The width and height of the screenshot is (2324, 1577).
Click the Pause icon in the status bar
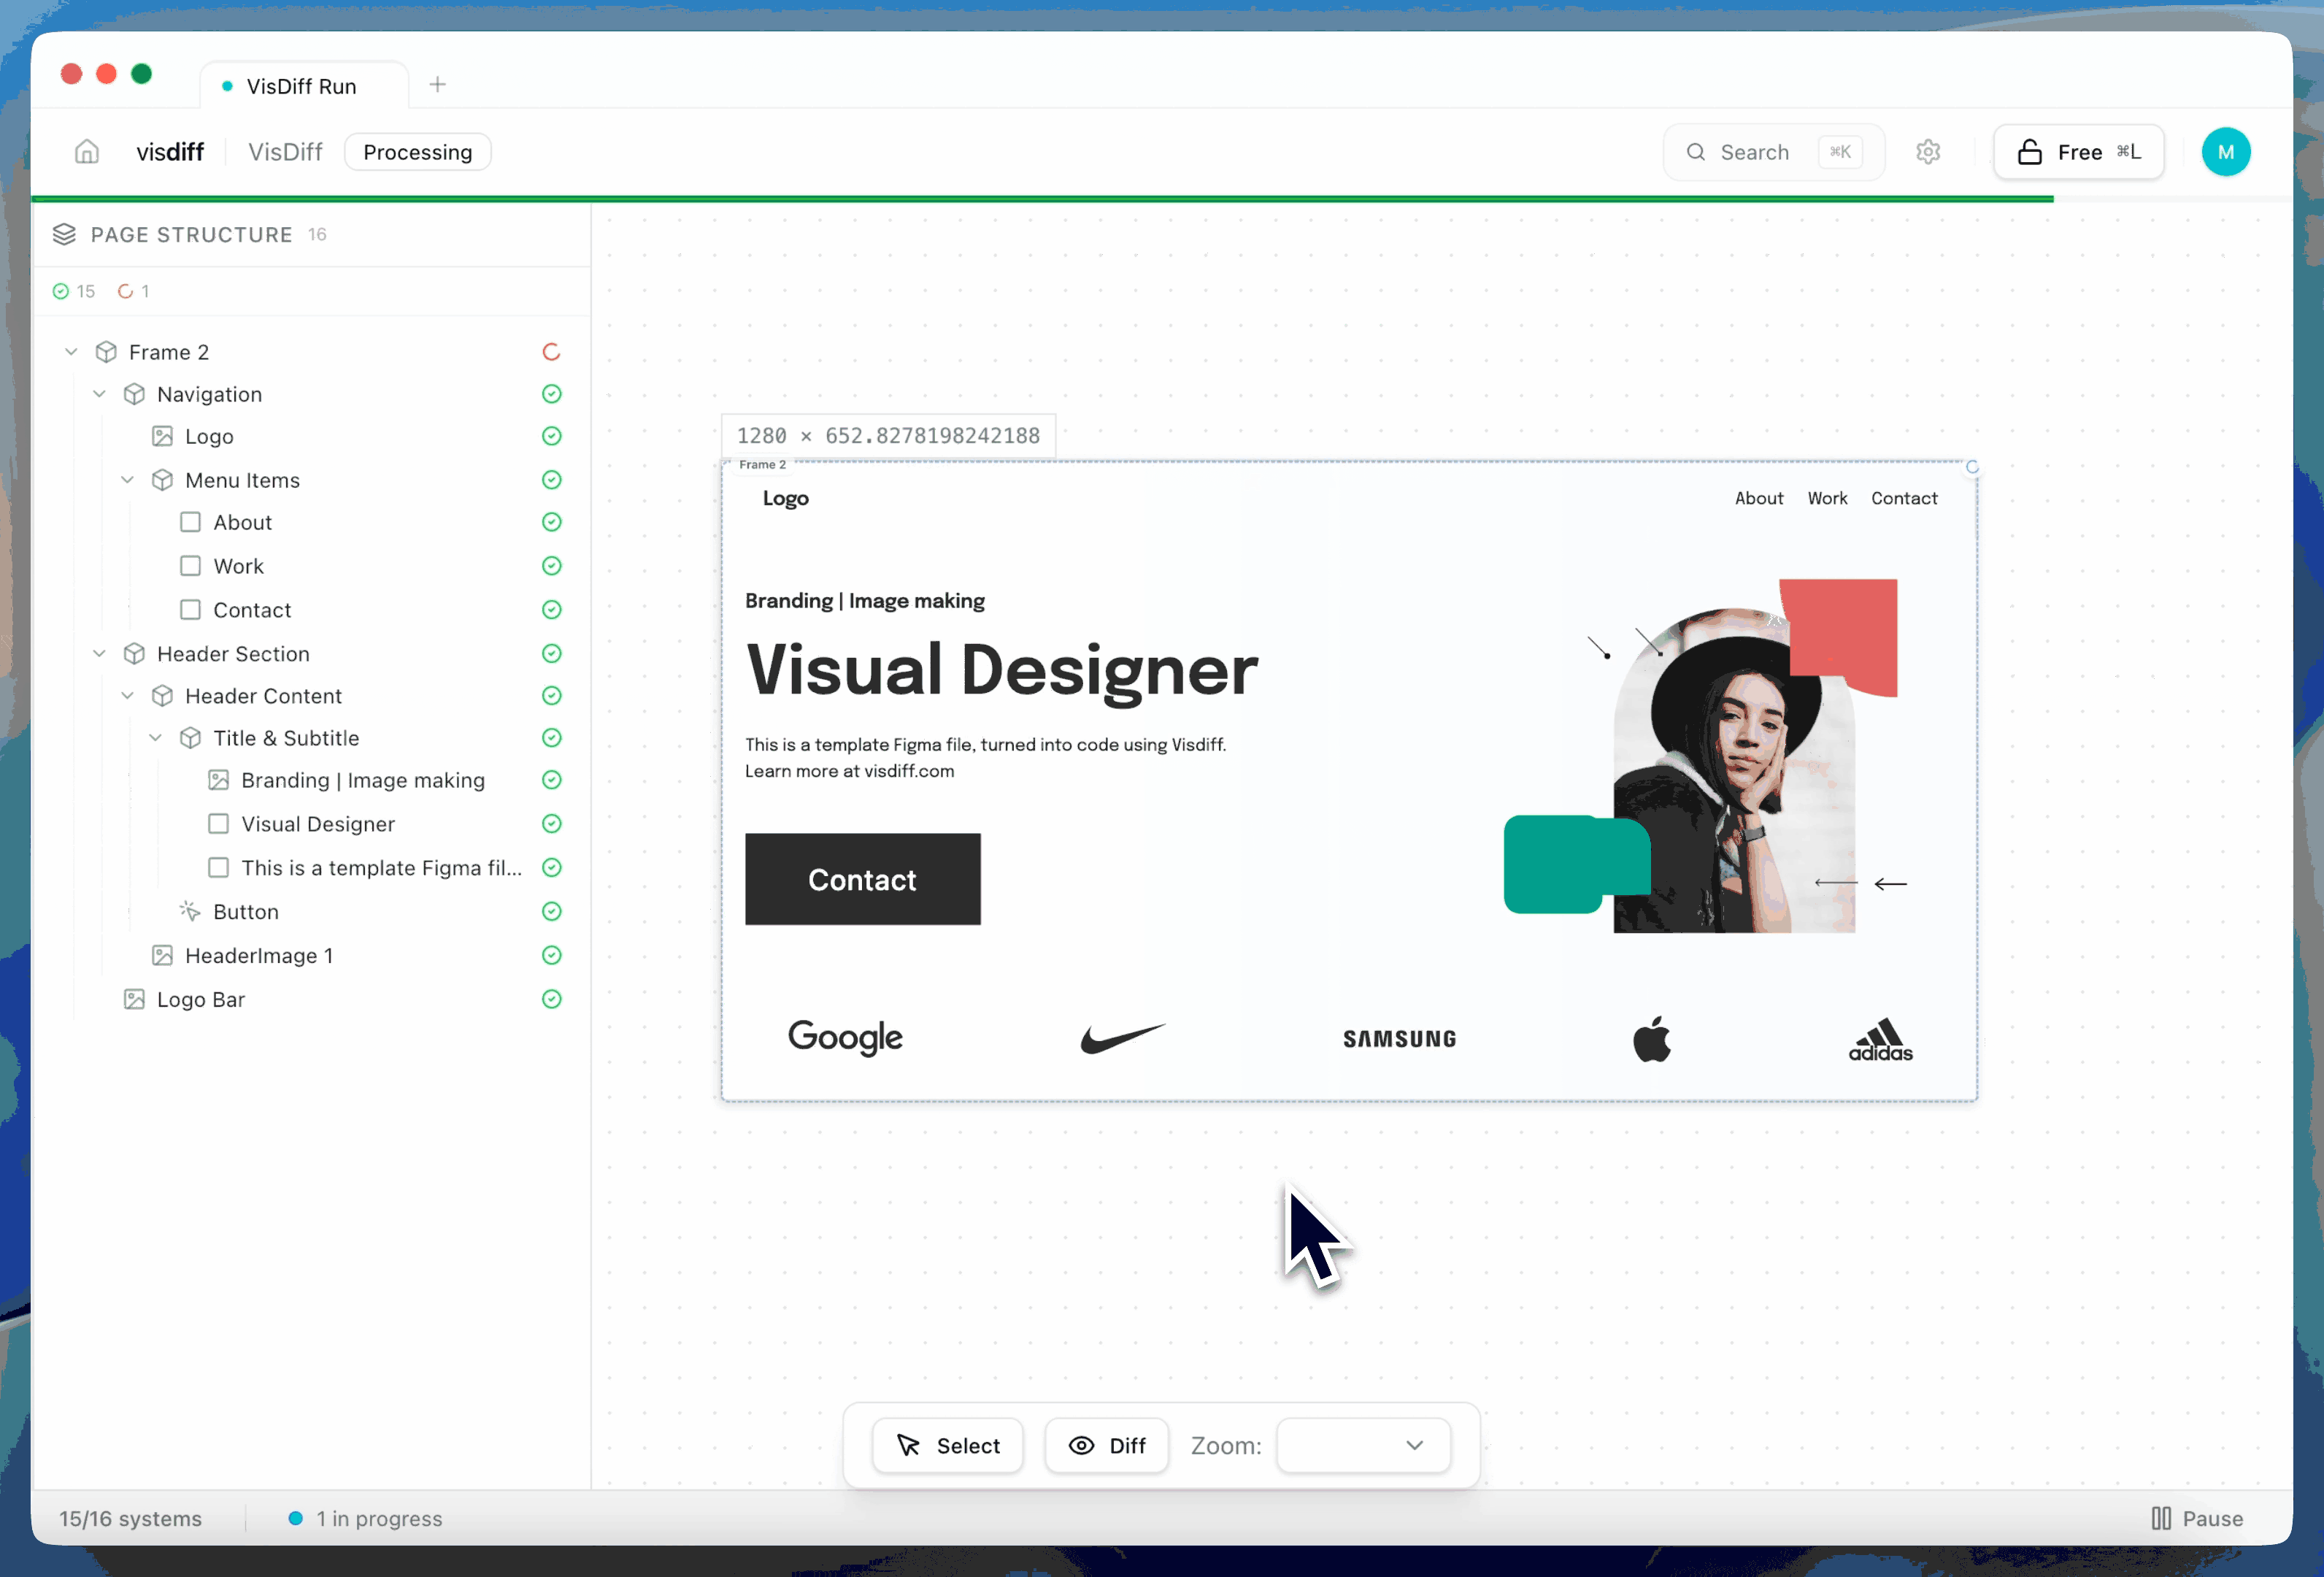[2161, 1518]
